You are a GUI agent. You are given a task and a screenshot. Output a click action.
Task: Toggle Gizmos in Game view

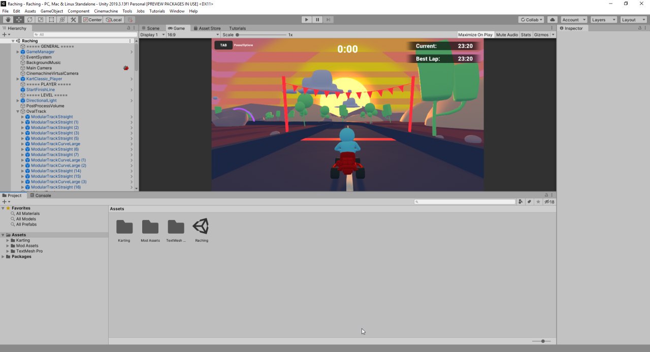[541, 35]
